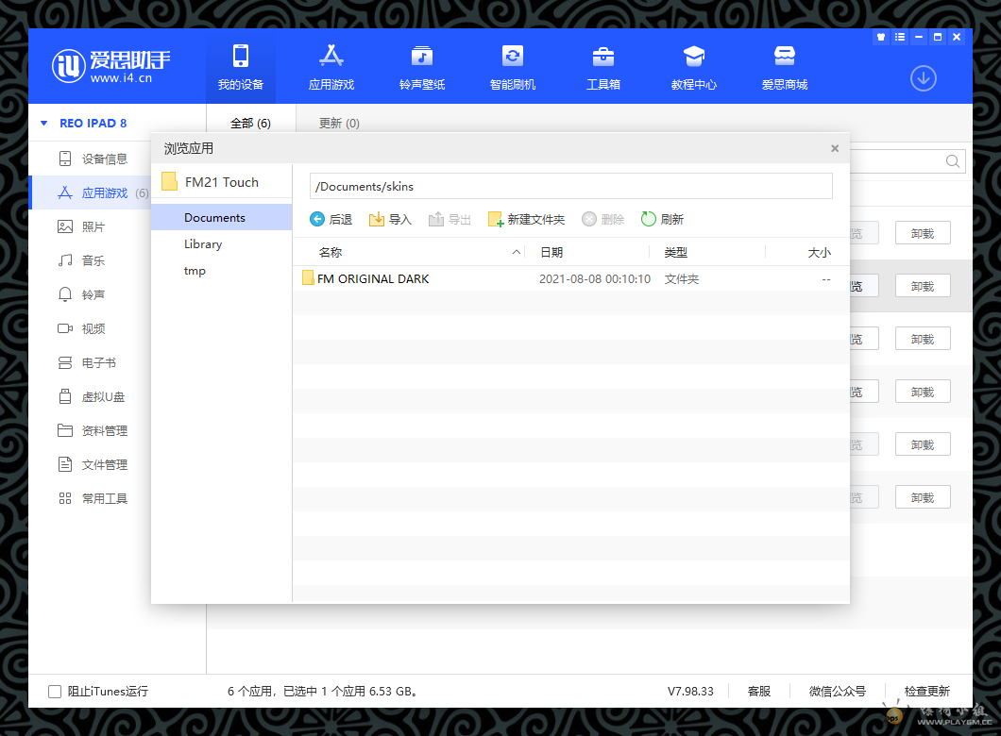Collapse the REO IPAD 8 device tree
Screen dimensions: 1001x736
coord(43,124)
